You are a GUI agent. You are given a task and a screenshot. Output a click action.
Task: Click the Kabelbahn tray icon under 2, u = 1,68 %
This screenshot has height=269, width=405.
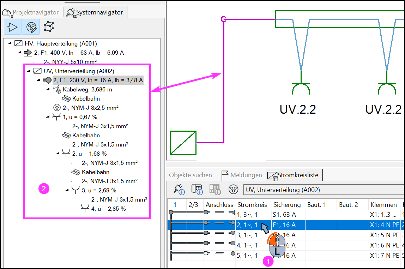(x=76, y=172)
